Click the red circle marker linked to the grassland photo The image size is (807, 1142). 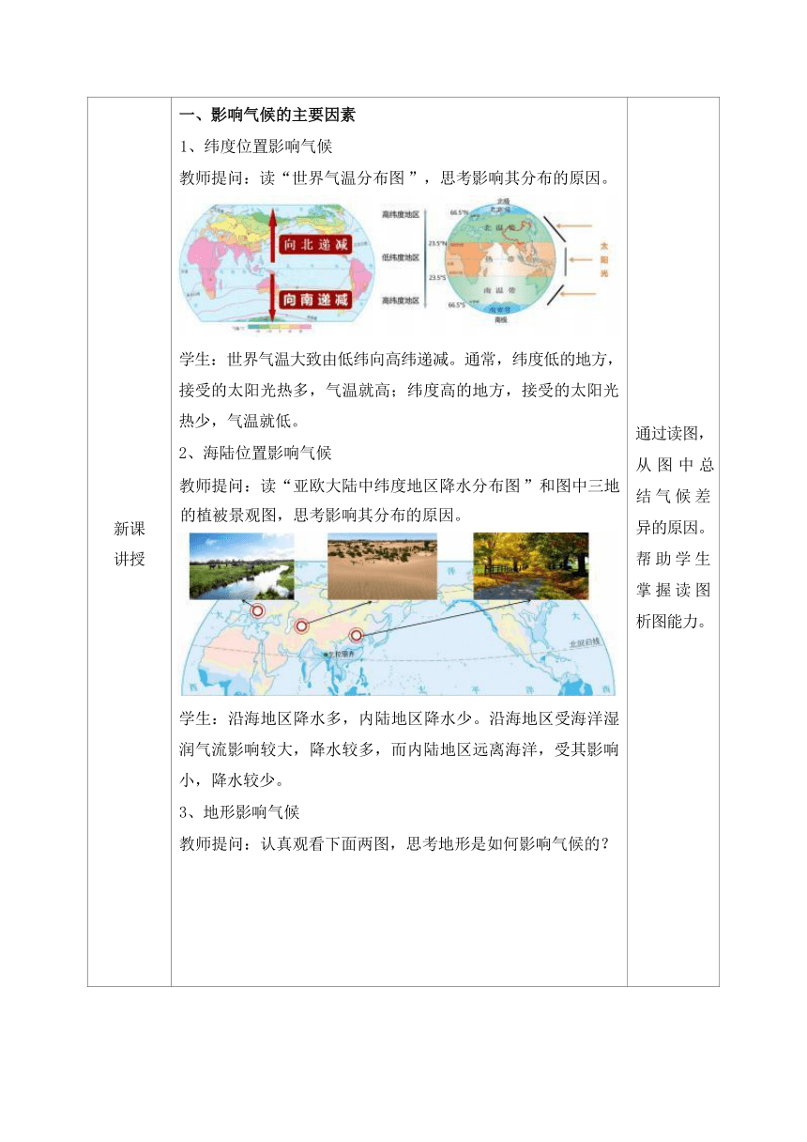point(257,610)
